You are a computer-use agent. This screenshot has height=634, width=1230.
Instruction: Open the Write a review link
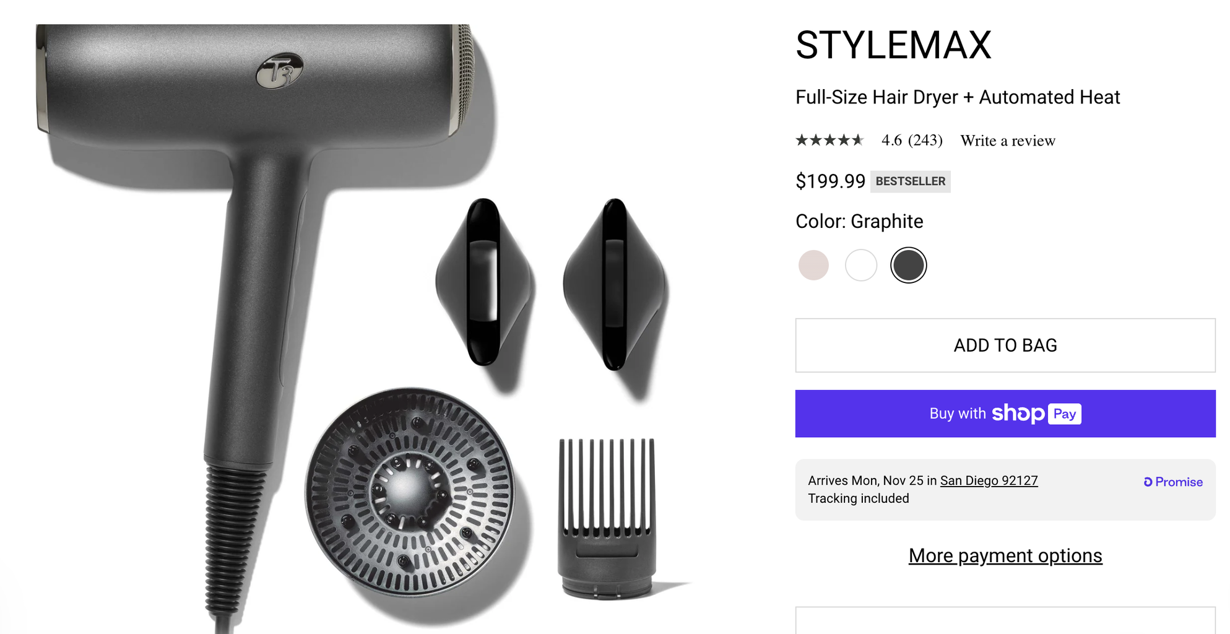[1008, 141]
